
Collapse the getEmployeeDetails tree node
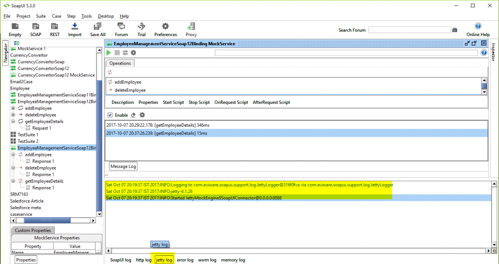[x=13, y=121]
